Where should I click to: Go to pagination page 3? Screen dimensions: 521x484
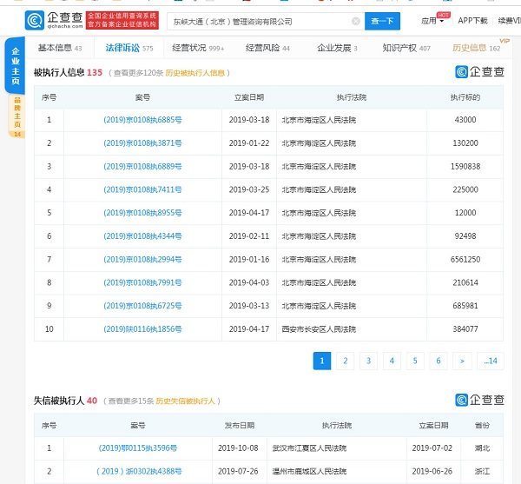tap(368, 361)
